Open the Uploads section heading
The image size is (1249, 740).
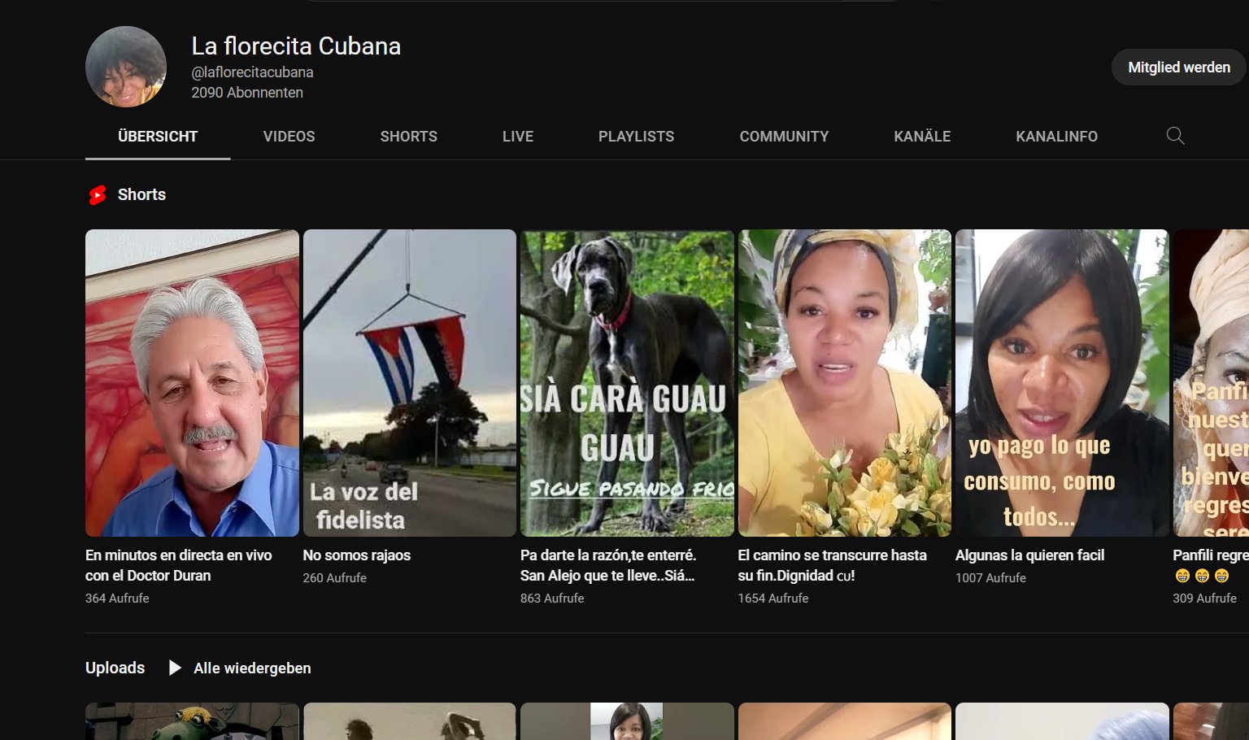(115, 668)
